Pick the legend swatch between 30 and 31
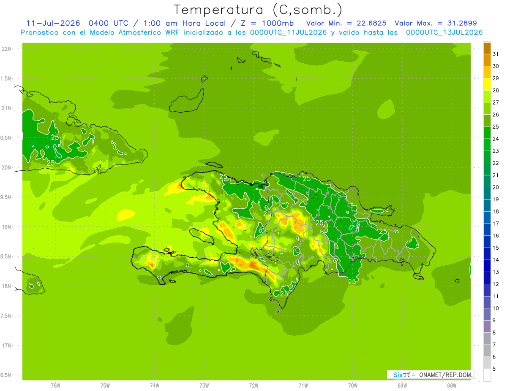The image size is (507, 391). [487, 60]
